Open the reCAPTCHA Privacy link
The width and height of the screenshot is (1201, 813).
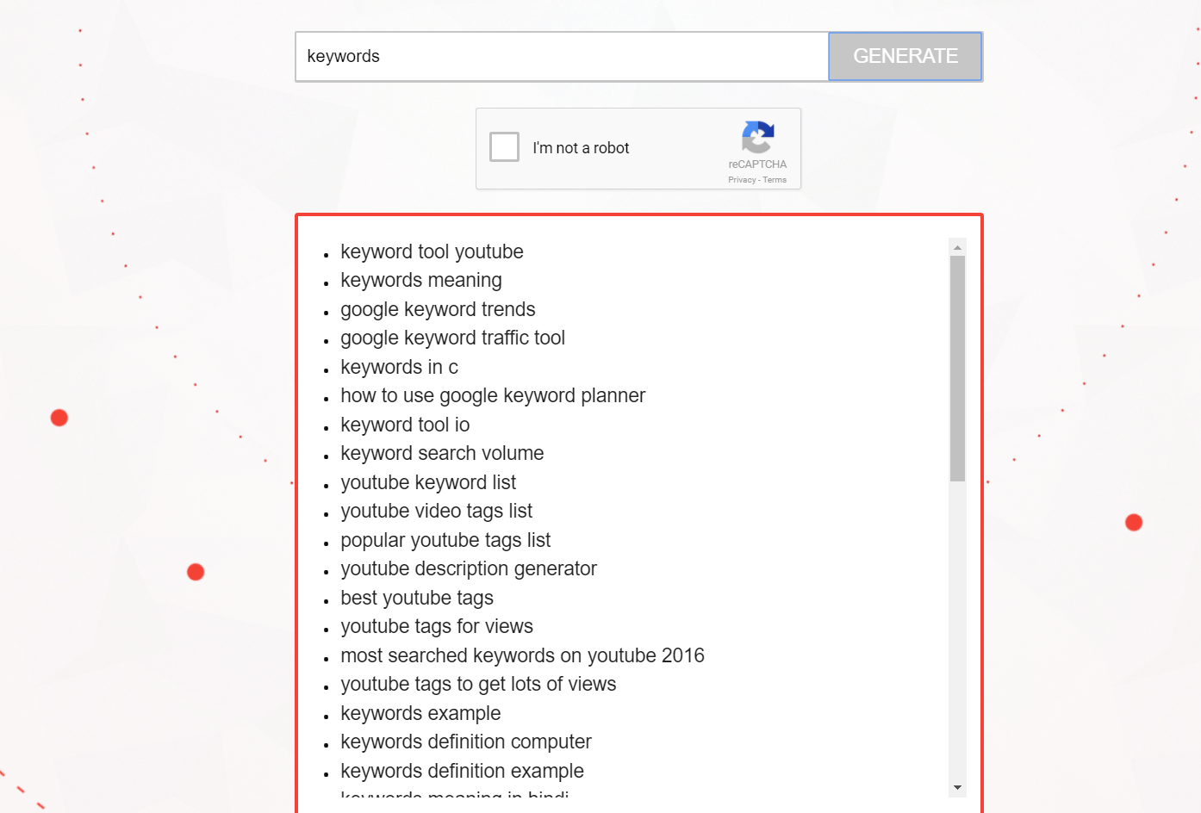click(742, 180)
